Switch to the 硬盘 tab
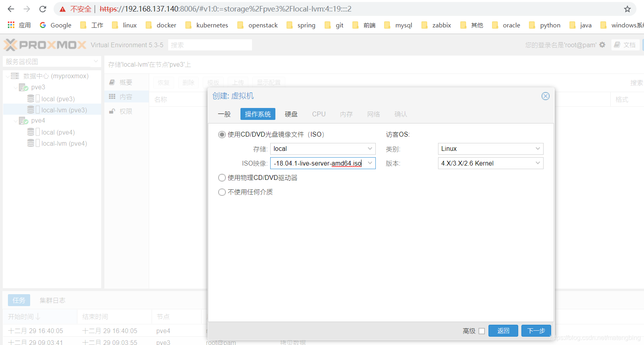This screenshot has width=644, height=345. 291,114
